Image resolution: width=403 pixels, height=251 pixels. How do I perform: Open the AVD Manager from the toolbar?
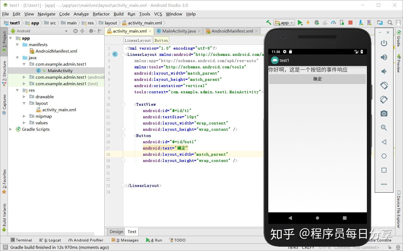369,23
